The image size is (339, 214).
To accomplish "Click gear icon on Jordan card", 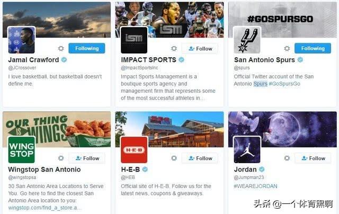I will coord(287,158).
